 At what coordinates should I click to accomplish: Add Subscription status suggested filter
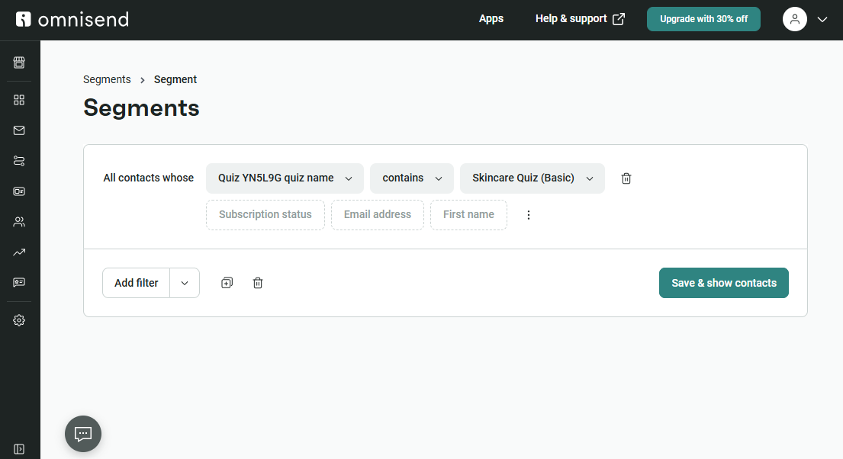265,215
